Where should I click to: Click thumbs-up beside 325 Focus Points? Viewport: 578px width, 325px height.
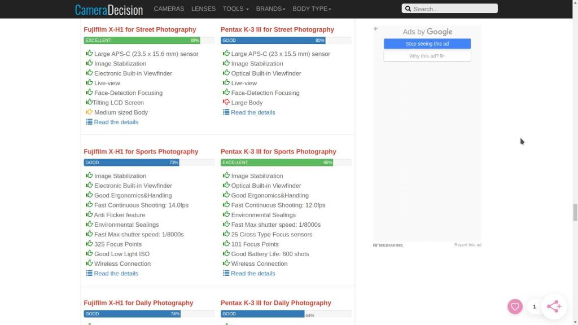click(x=89, y=243)
